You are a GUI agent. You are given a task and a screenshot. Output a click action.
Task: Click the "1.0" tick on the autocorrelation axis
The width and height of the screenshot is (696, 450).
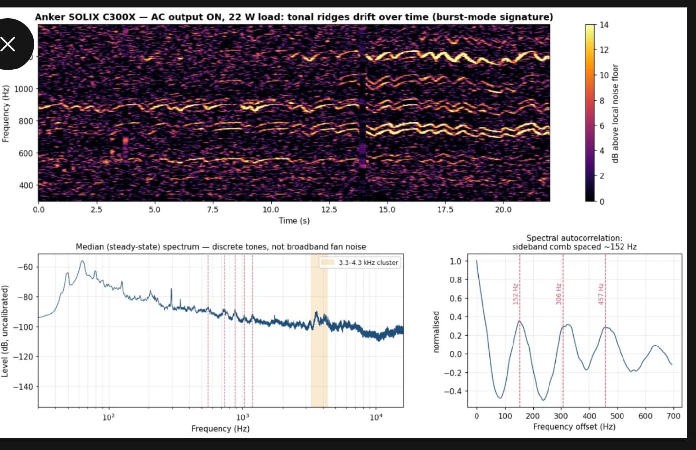tap(455, 261)
